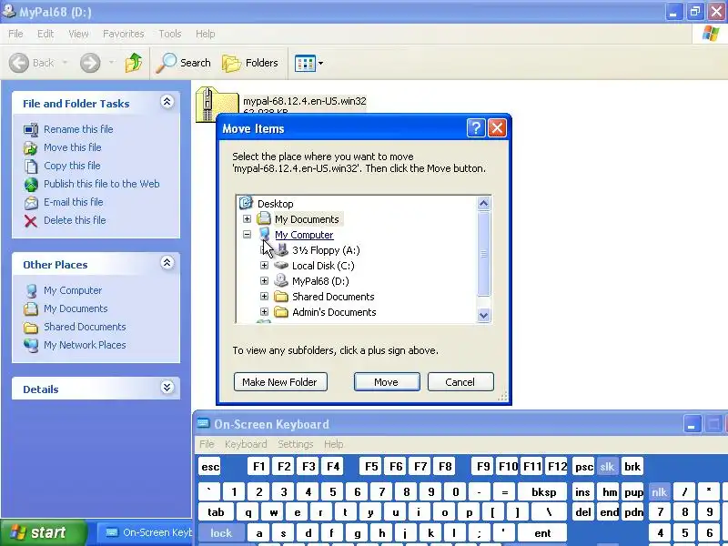Screen dimensions: 728x546
Task: Toggle the Folders pane button
Action: pyautogui.click(x=249, y=63)
